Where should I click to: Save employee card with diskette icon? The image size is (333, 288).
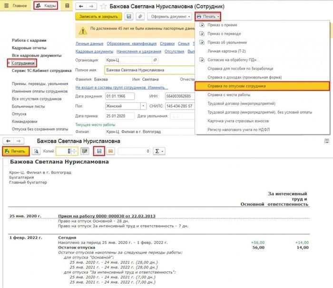pyautogui.click(x=129, y=17)
